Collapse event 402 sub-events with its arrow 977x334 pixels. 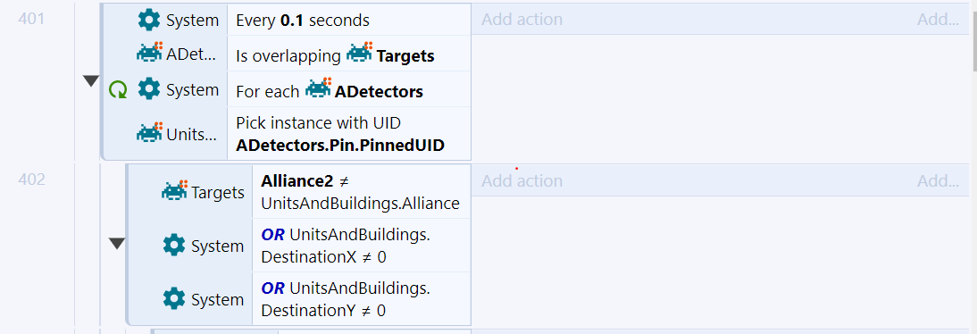pyautogui.click(x=117, y=244)
